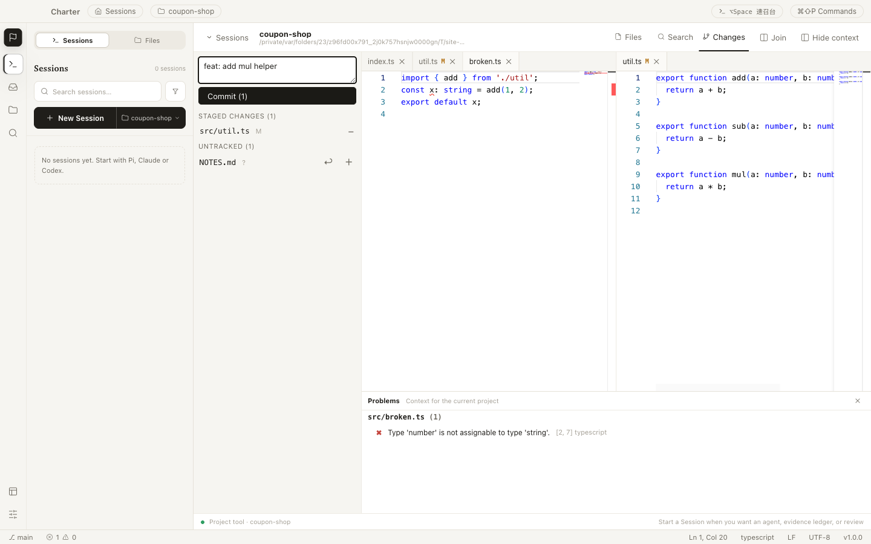Open the folder icon in left sidebar

13,110
